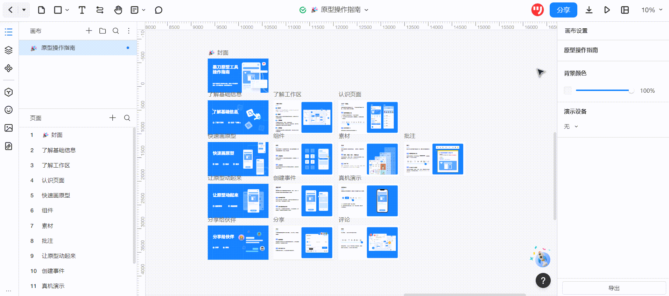Open the dropdown next to back arrow
The image size is (669, 296).
(x=24, y=10)
